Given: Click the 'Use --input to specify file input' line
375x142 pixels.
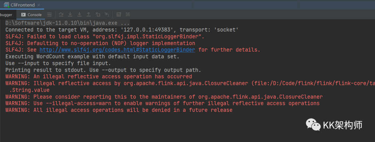Looking at the screenshot, I should pyautogui.click(x=58, y=63).
